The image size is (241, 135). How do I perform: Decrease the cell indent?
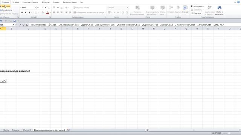(x=66, y=12)
